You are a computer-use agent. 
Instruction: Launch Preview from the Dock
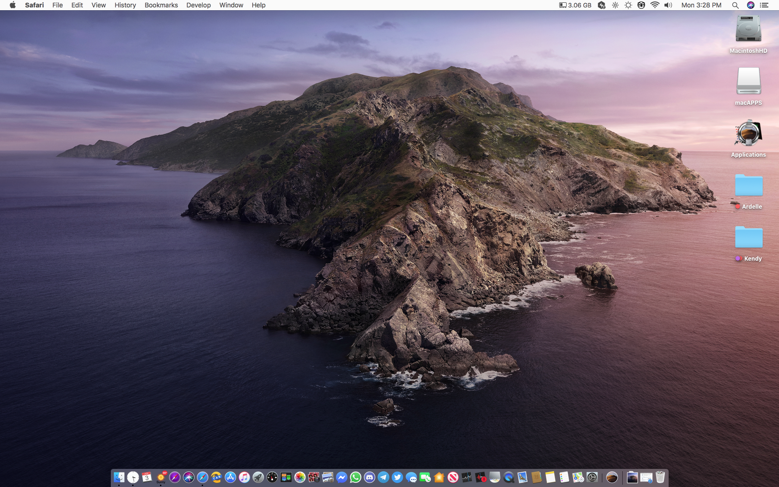pyautogui.click(x=523, y=477)
